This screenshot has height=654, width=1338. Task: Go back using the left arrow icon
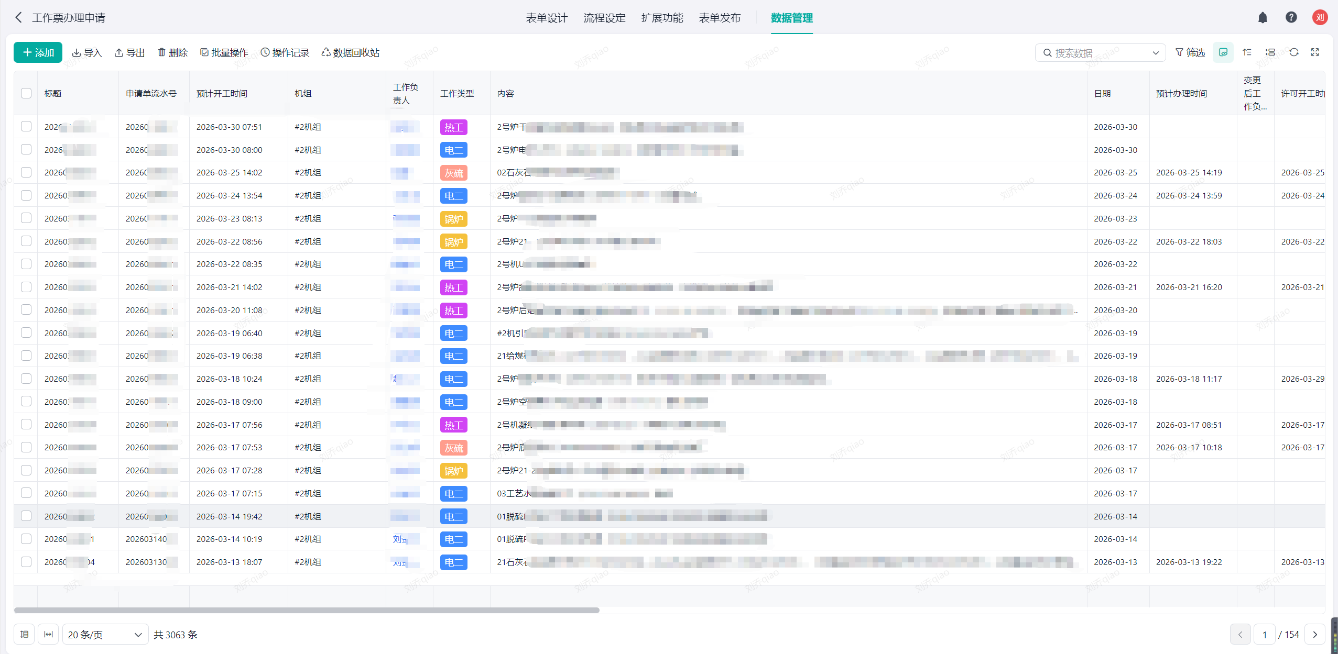coord(18,18)
